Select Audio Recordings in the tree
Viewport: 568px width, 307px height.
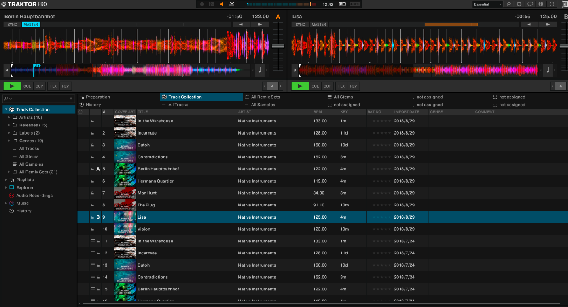(34, 196)
